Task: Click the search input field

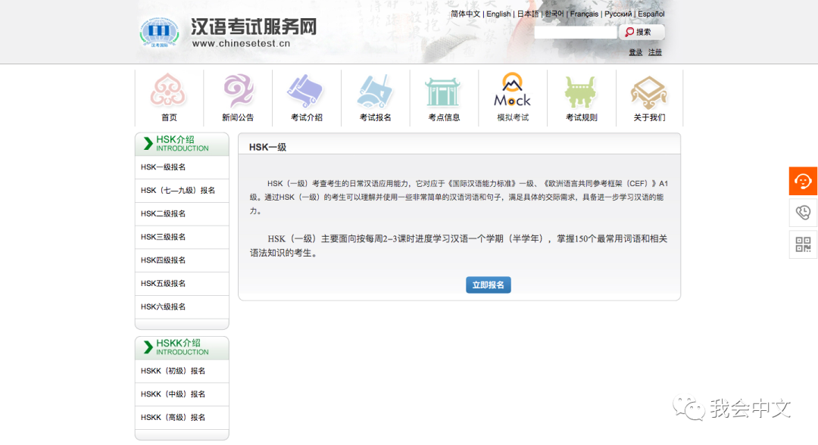Action: (x=576, y=32)
